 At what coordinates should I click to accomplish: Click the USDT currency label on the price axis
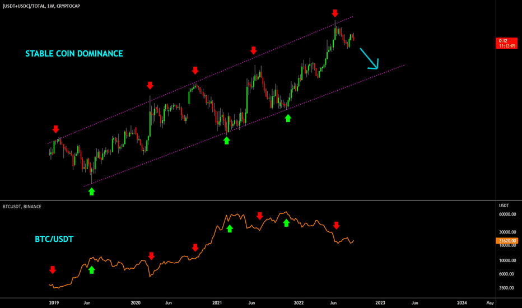504,206
